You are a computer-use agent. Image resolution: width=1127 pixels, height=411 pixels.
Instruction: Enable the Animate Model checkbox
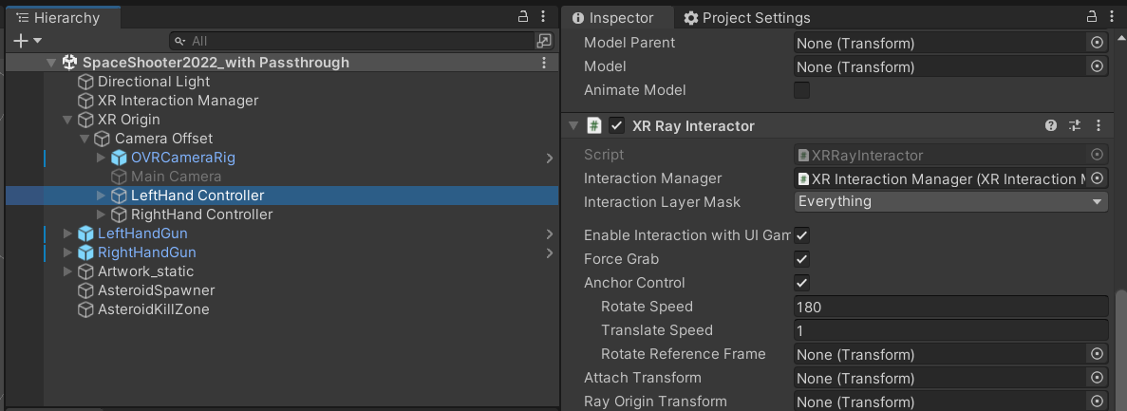click(802, 90)
